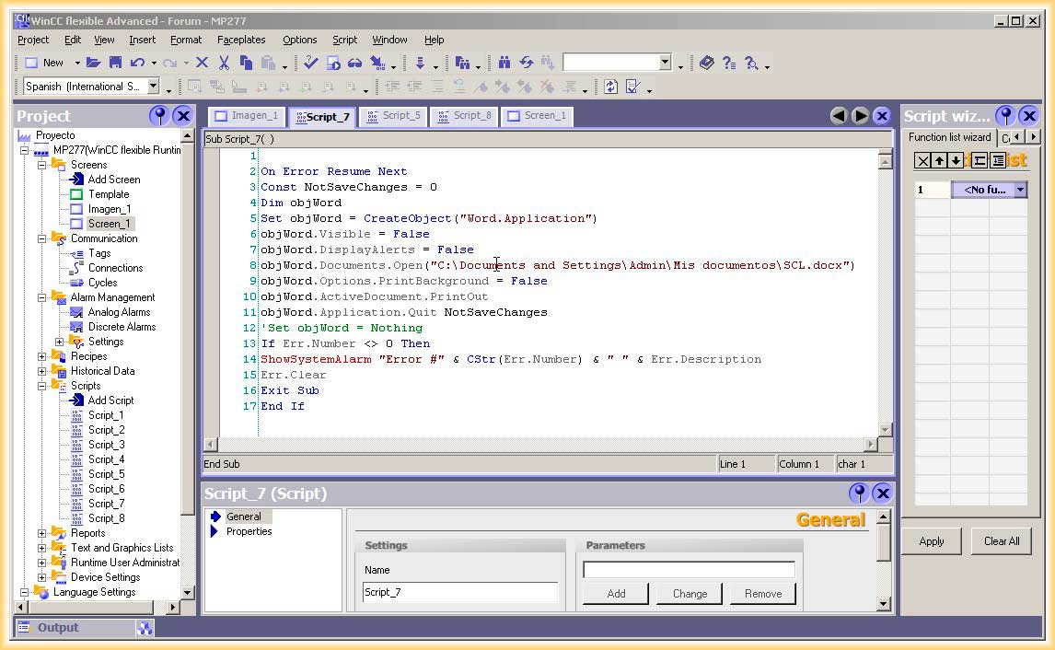The image size is (1055, 650).
Task: Select Script_3 in the project tree
Action: coord(106,445)
